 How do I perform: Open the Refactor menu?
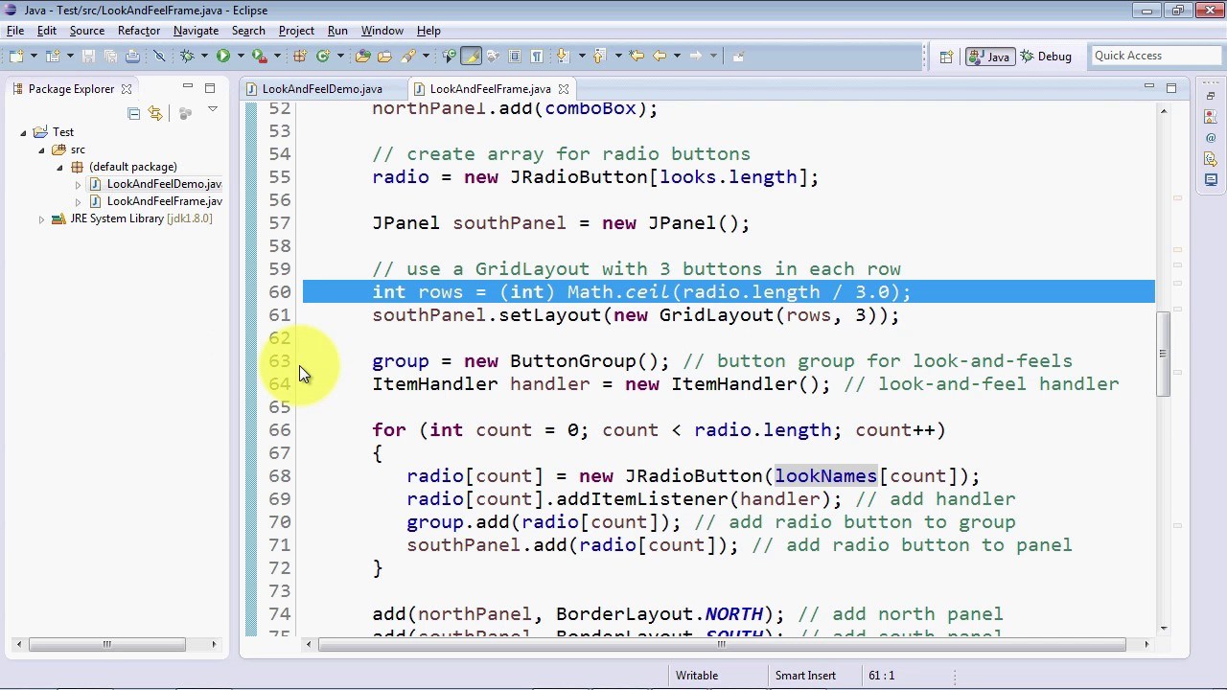coord(139,31)
